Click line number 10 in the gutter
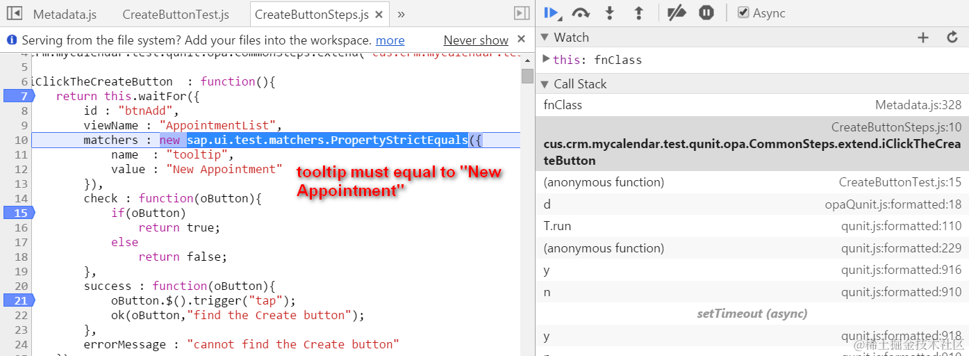This screenshot has width=969, height=356. (21, 140)
